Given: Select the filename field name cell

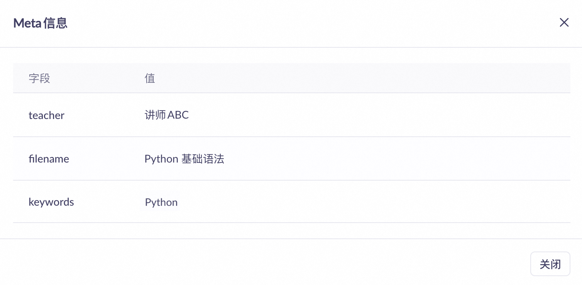Looking at the screenshot, I should [49, 159].
